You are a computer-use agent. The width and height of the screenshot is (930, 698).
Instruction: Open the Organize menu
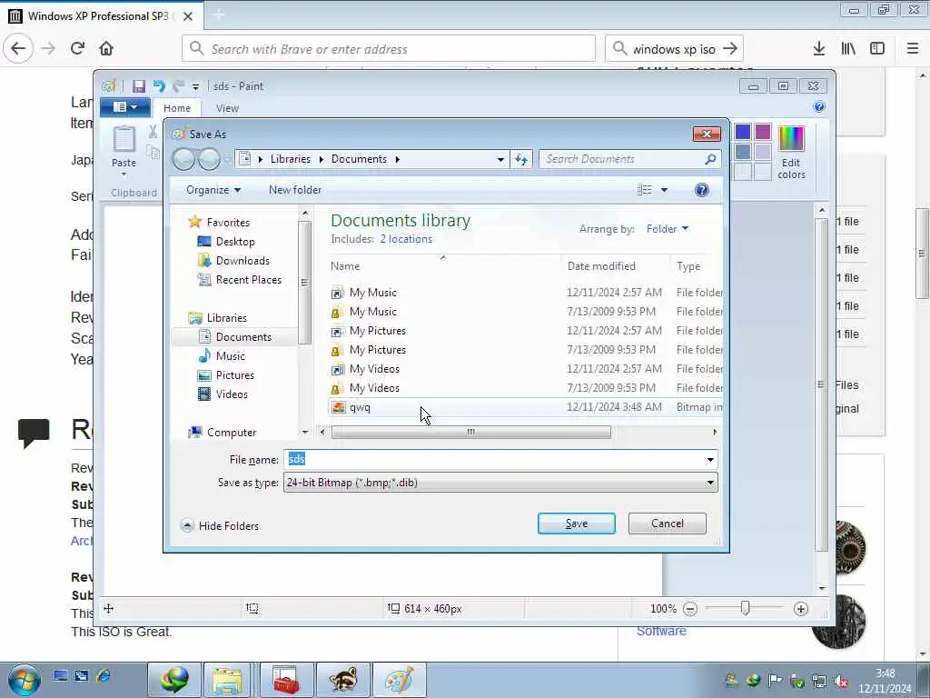[x=213, y=190]
